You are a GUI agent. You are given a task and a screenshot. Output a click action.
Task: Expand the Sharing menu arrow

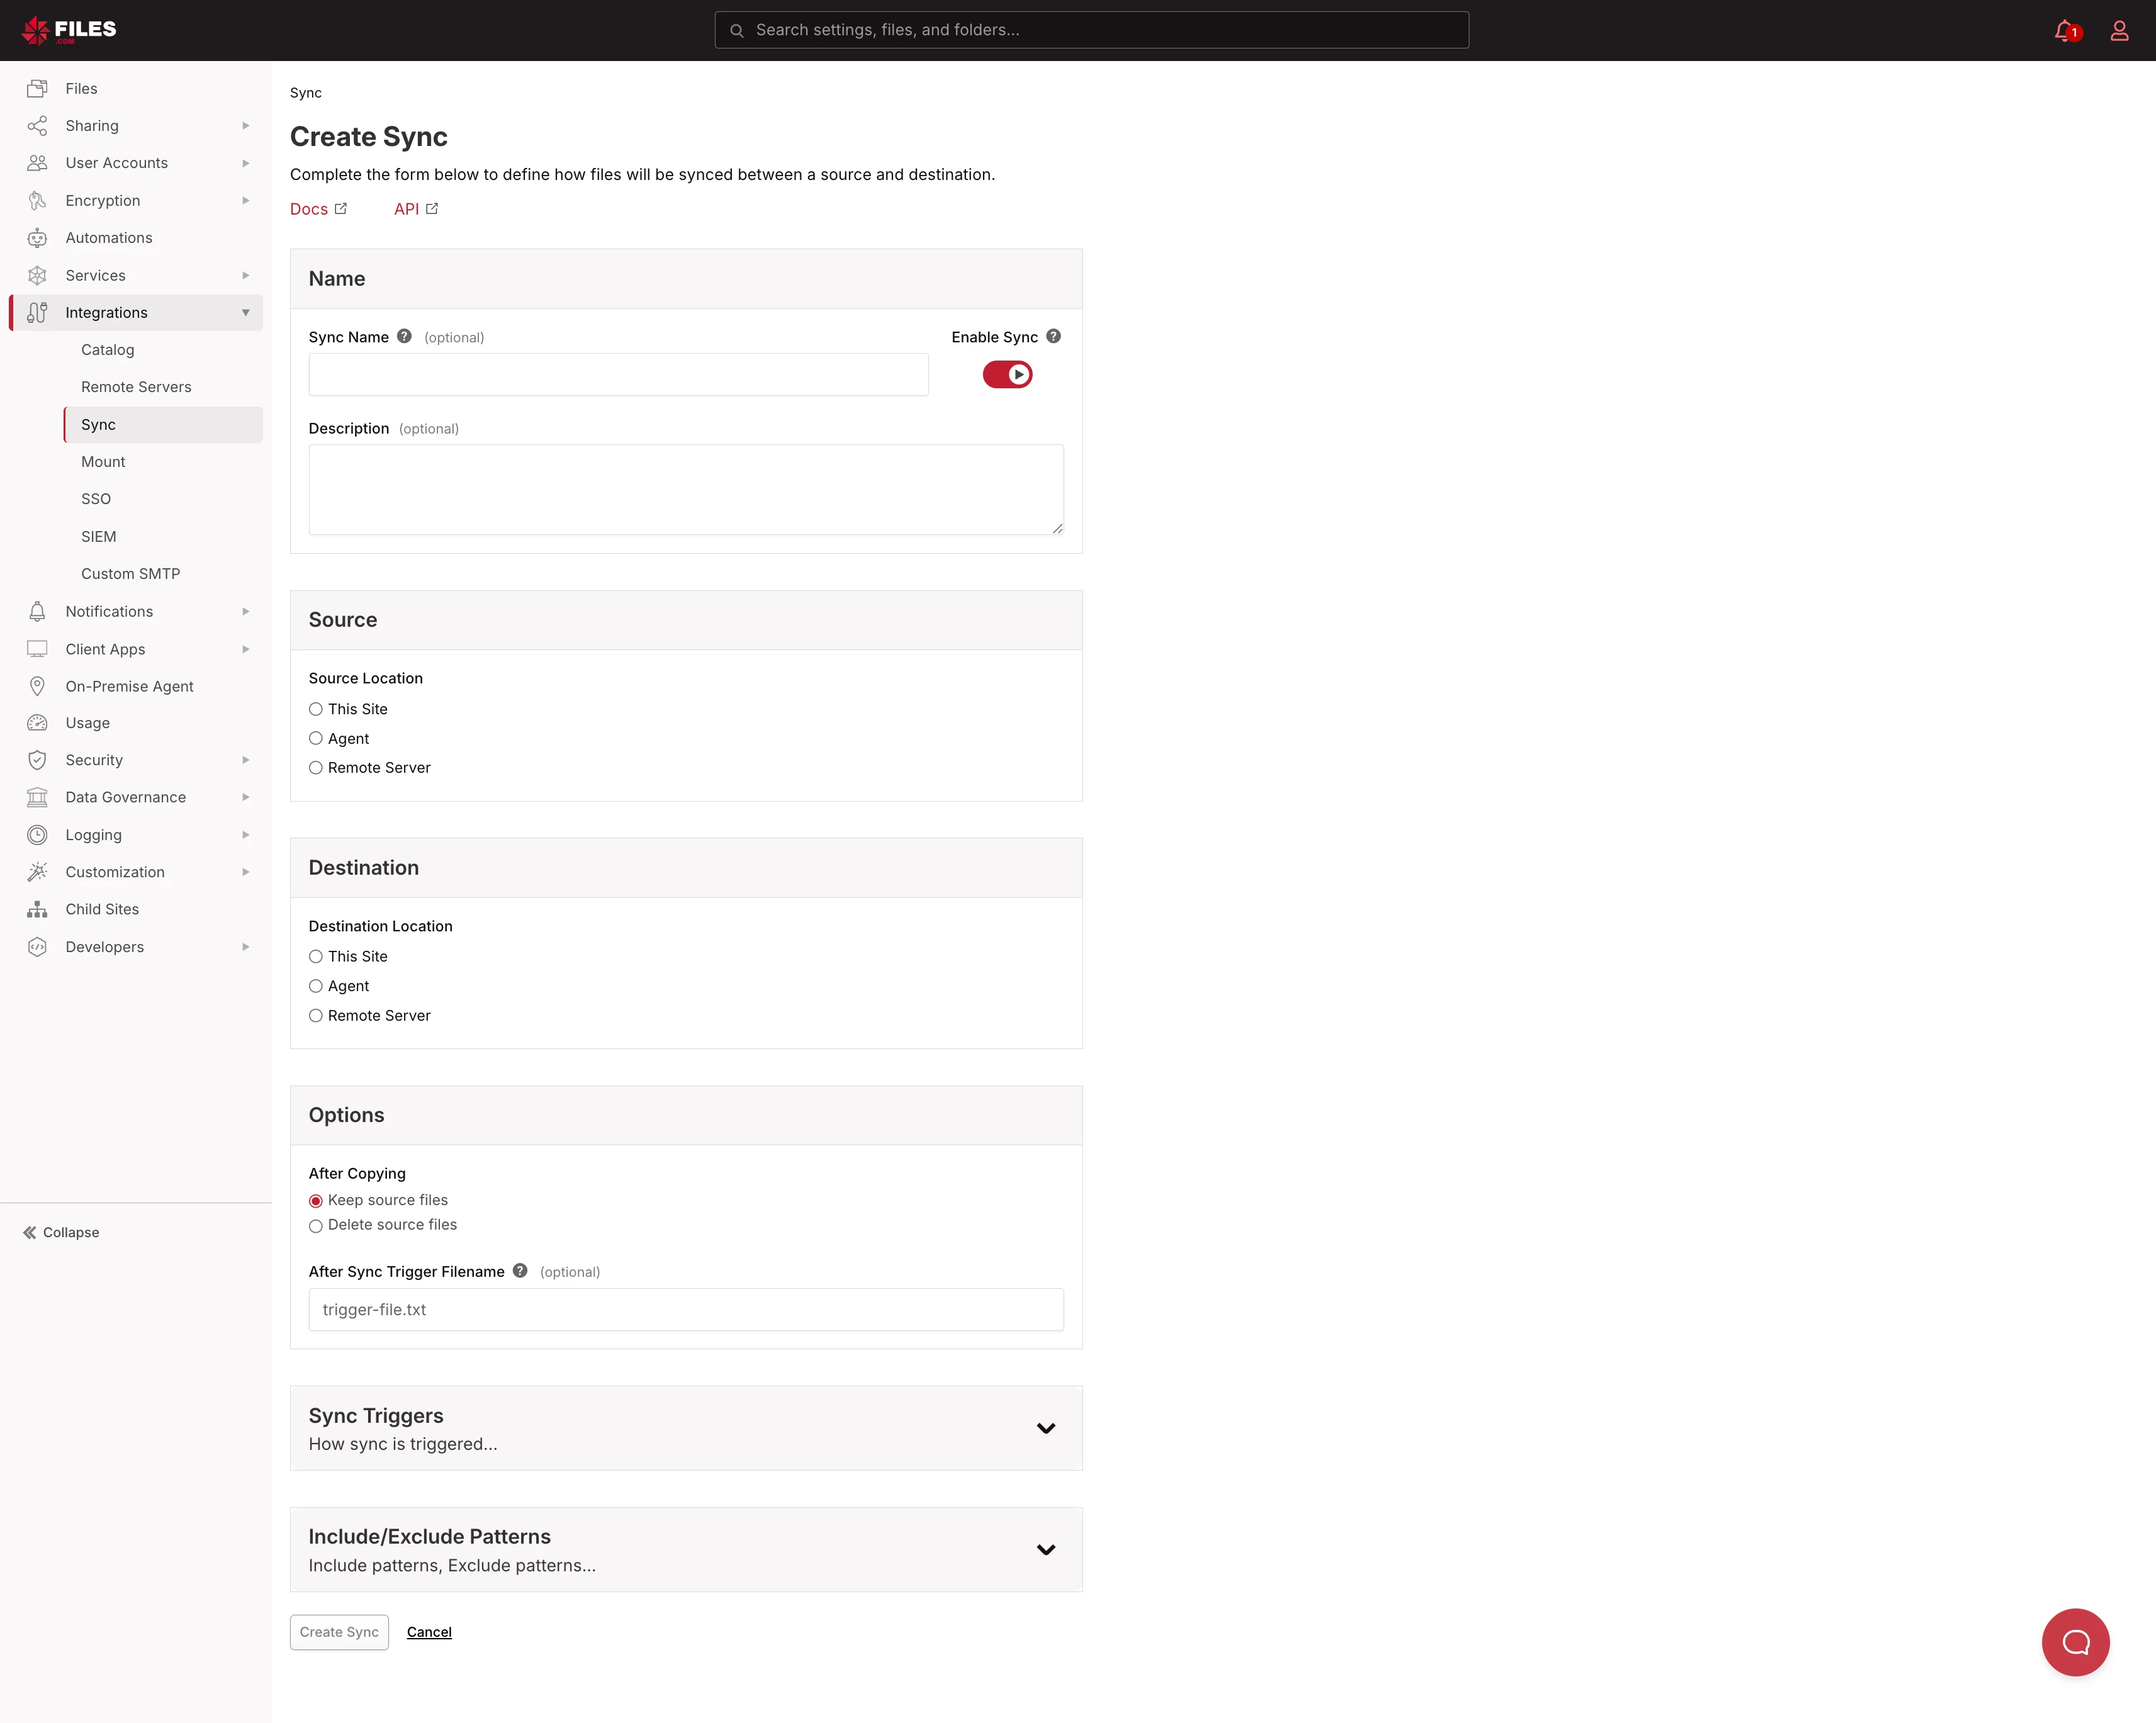click(x=245, y=125)
